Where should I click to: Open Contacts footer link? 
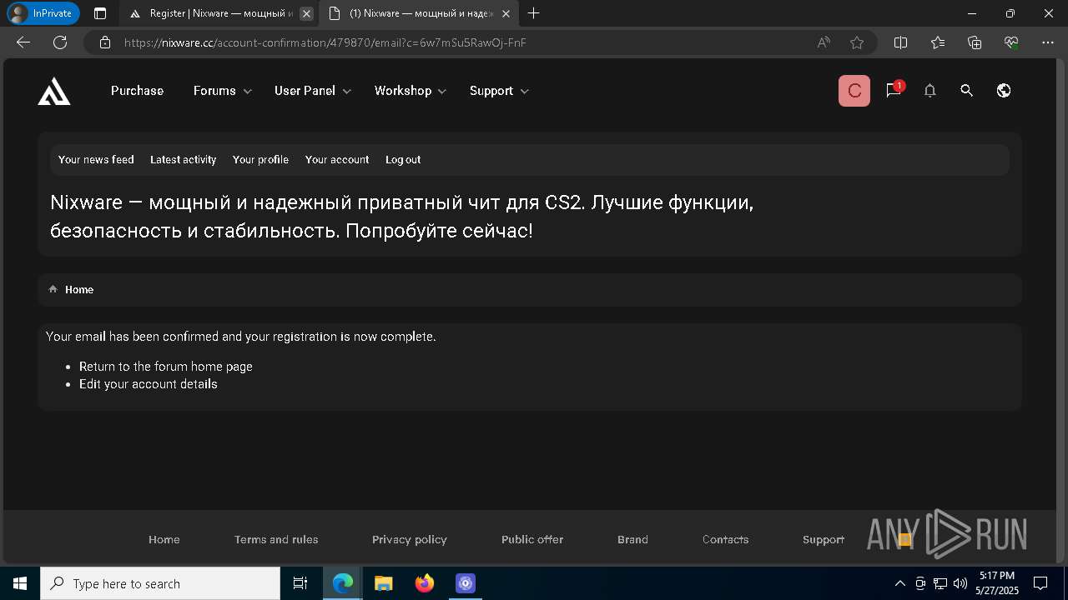[x=726, y=540]
